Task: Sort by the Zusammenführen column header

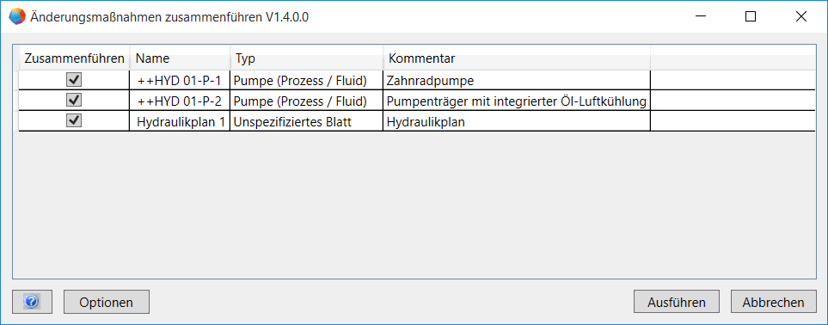Action: tap(75, 58)
